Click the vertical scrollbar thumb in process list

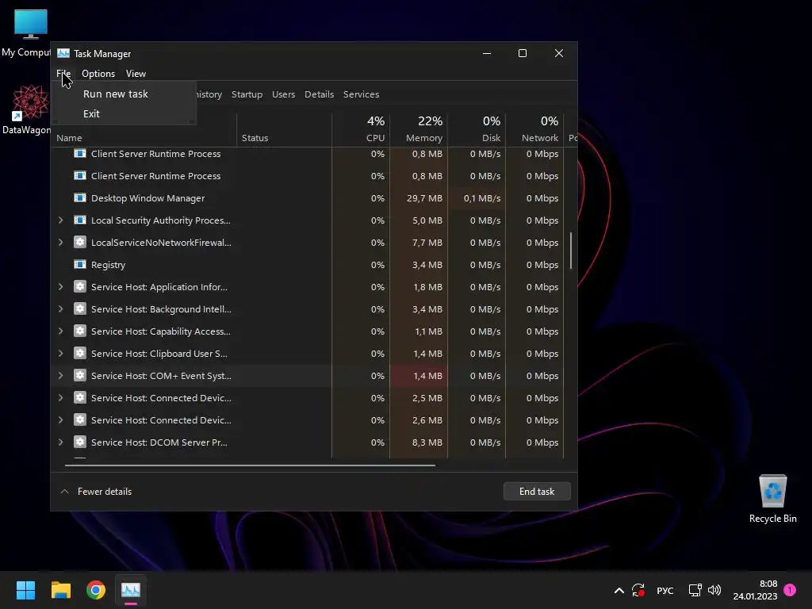571,250
